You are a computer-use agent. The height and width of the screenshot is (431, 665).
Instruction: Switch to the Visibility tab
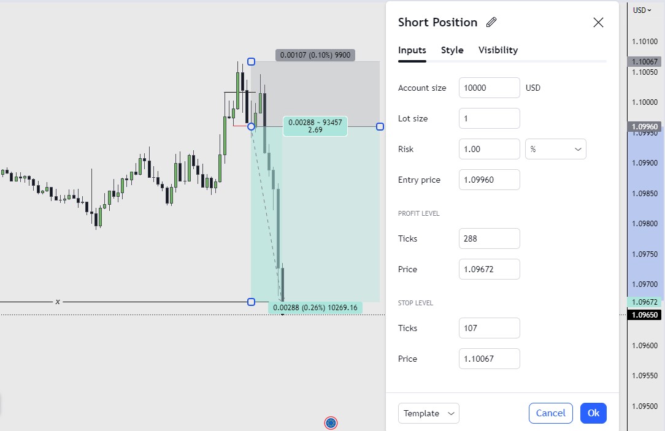(498, 50)
